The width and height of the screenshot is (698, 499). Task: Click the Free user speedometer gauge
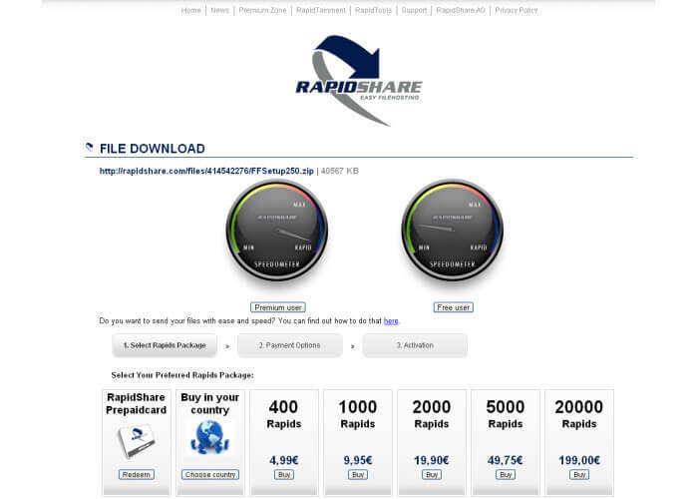(x=453, y=231)
